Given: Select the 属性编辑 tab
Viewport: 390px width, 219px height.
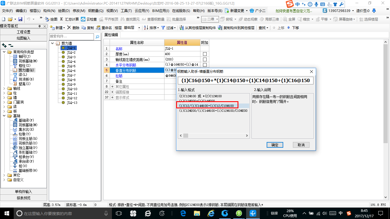Looking at the screenshot, I should click(111, 35).
